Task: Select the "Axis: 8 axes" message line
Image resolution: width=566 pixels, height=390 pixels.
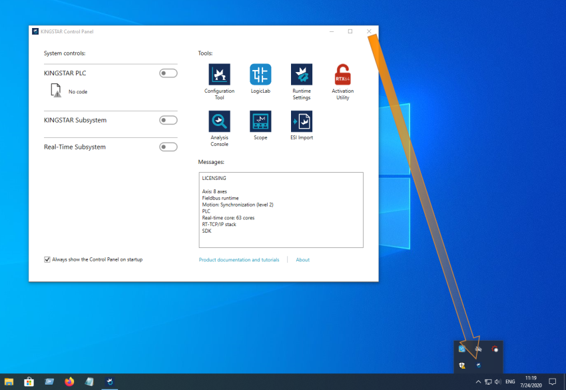Action: click(x=214, y=191)
